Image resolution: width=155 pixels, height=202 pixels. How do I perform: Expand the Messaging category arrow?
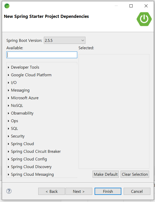[x=8, y=90]
